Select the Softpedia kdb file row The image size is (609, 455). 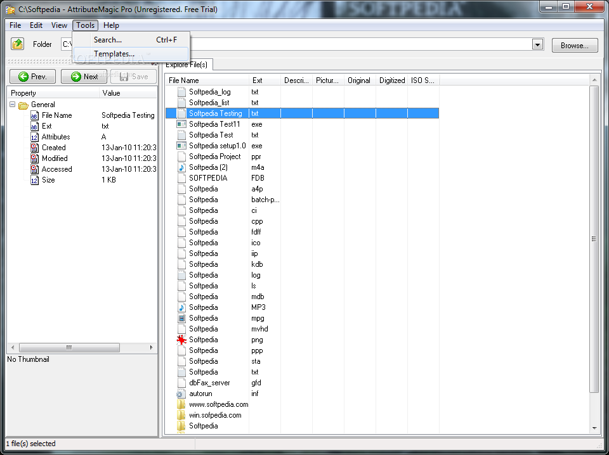pos(302,264)
